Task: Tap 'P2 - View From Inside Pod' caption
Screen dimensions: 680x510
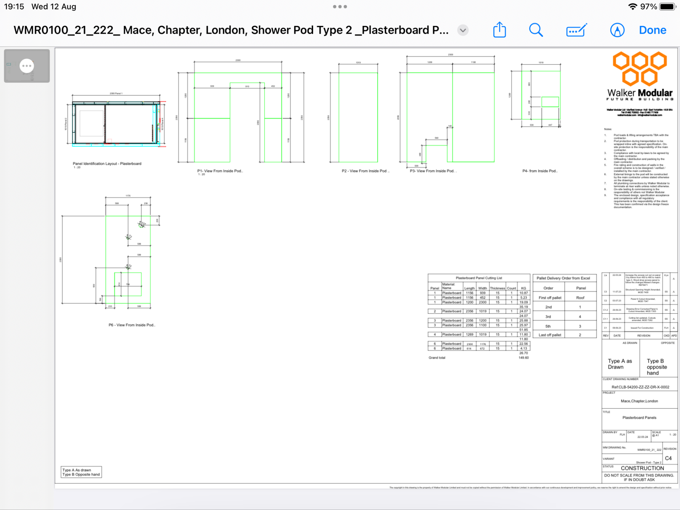Action: (x=365, y=171)
